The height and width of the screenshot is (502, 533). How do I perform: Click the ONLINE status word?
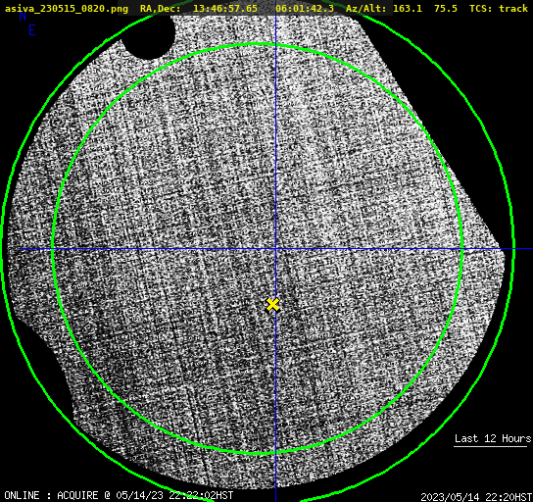(x=22, y=495)
